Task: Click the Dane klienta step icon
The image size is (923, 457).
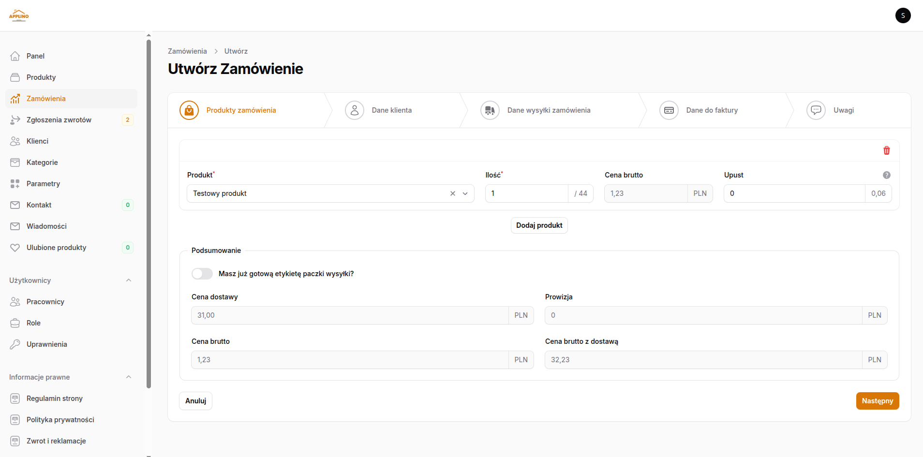Action: (x=354, y=110)
